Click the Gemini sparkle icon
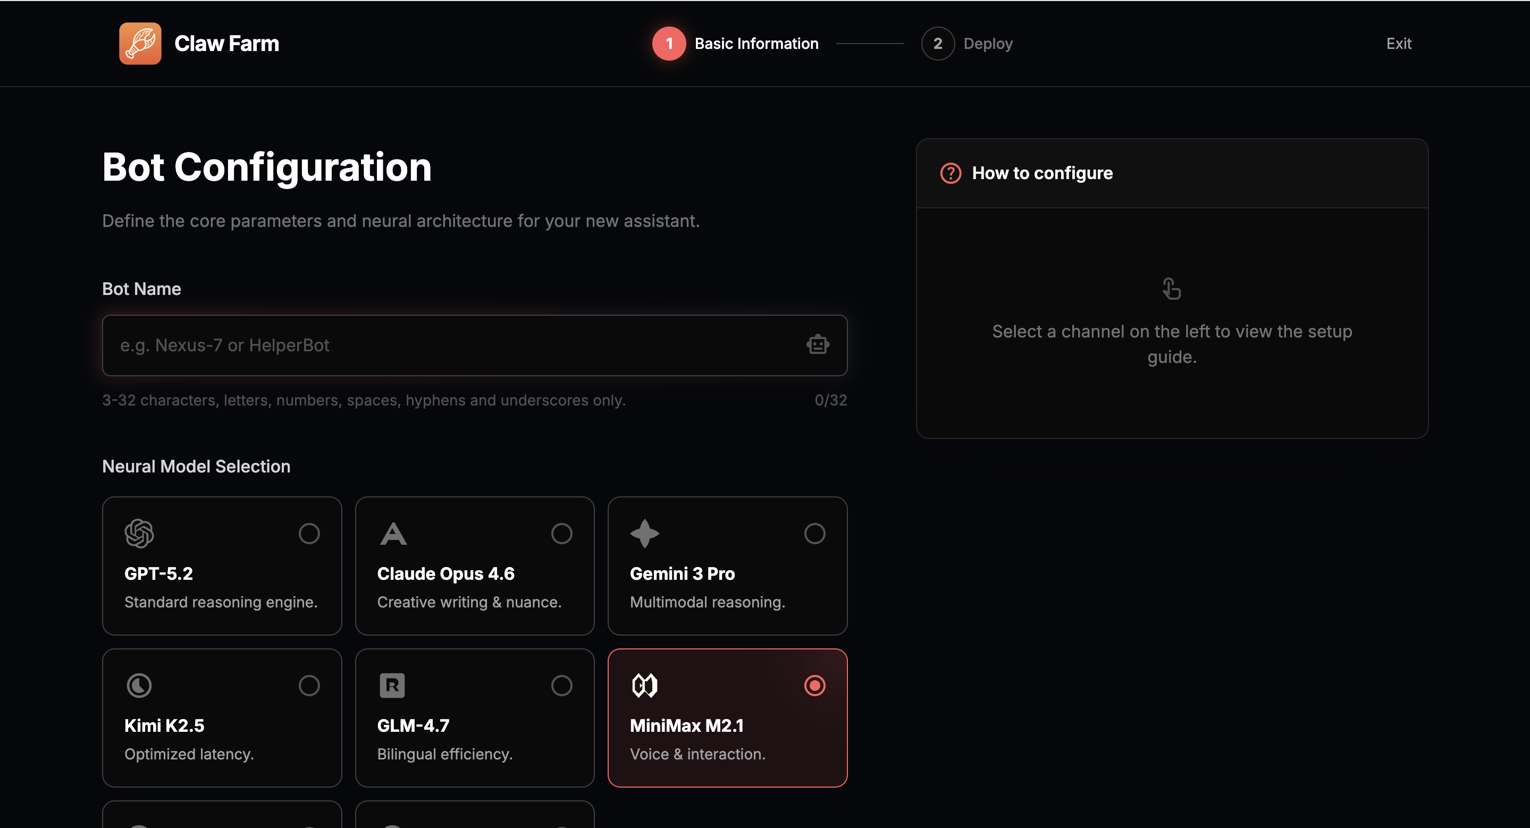Image resolution: width=1530 pixels, height=828 pixels. point(644,534)
